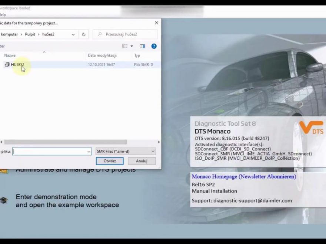Viewport: 326px width, 244px height.
Task: Click the Przeszukaj hu5es2 search box
Action: 125,34
